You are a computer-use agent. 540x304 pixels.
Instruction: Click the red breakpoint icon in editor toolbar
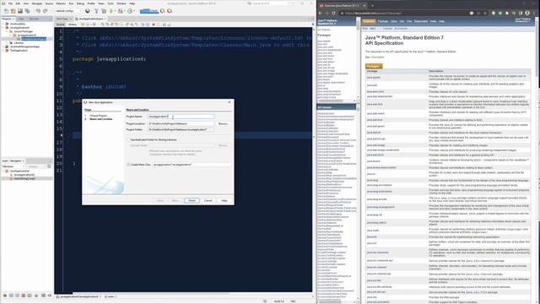(154, 24)
